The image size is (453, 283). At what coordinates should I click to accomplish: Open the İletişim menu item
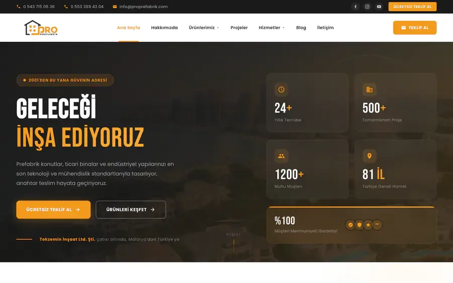coord(325,28)
